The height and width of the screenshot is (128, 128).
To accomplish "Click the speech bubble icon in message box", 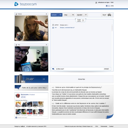I will point(53,69).
